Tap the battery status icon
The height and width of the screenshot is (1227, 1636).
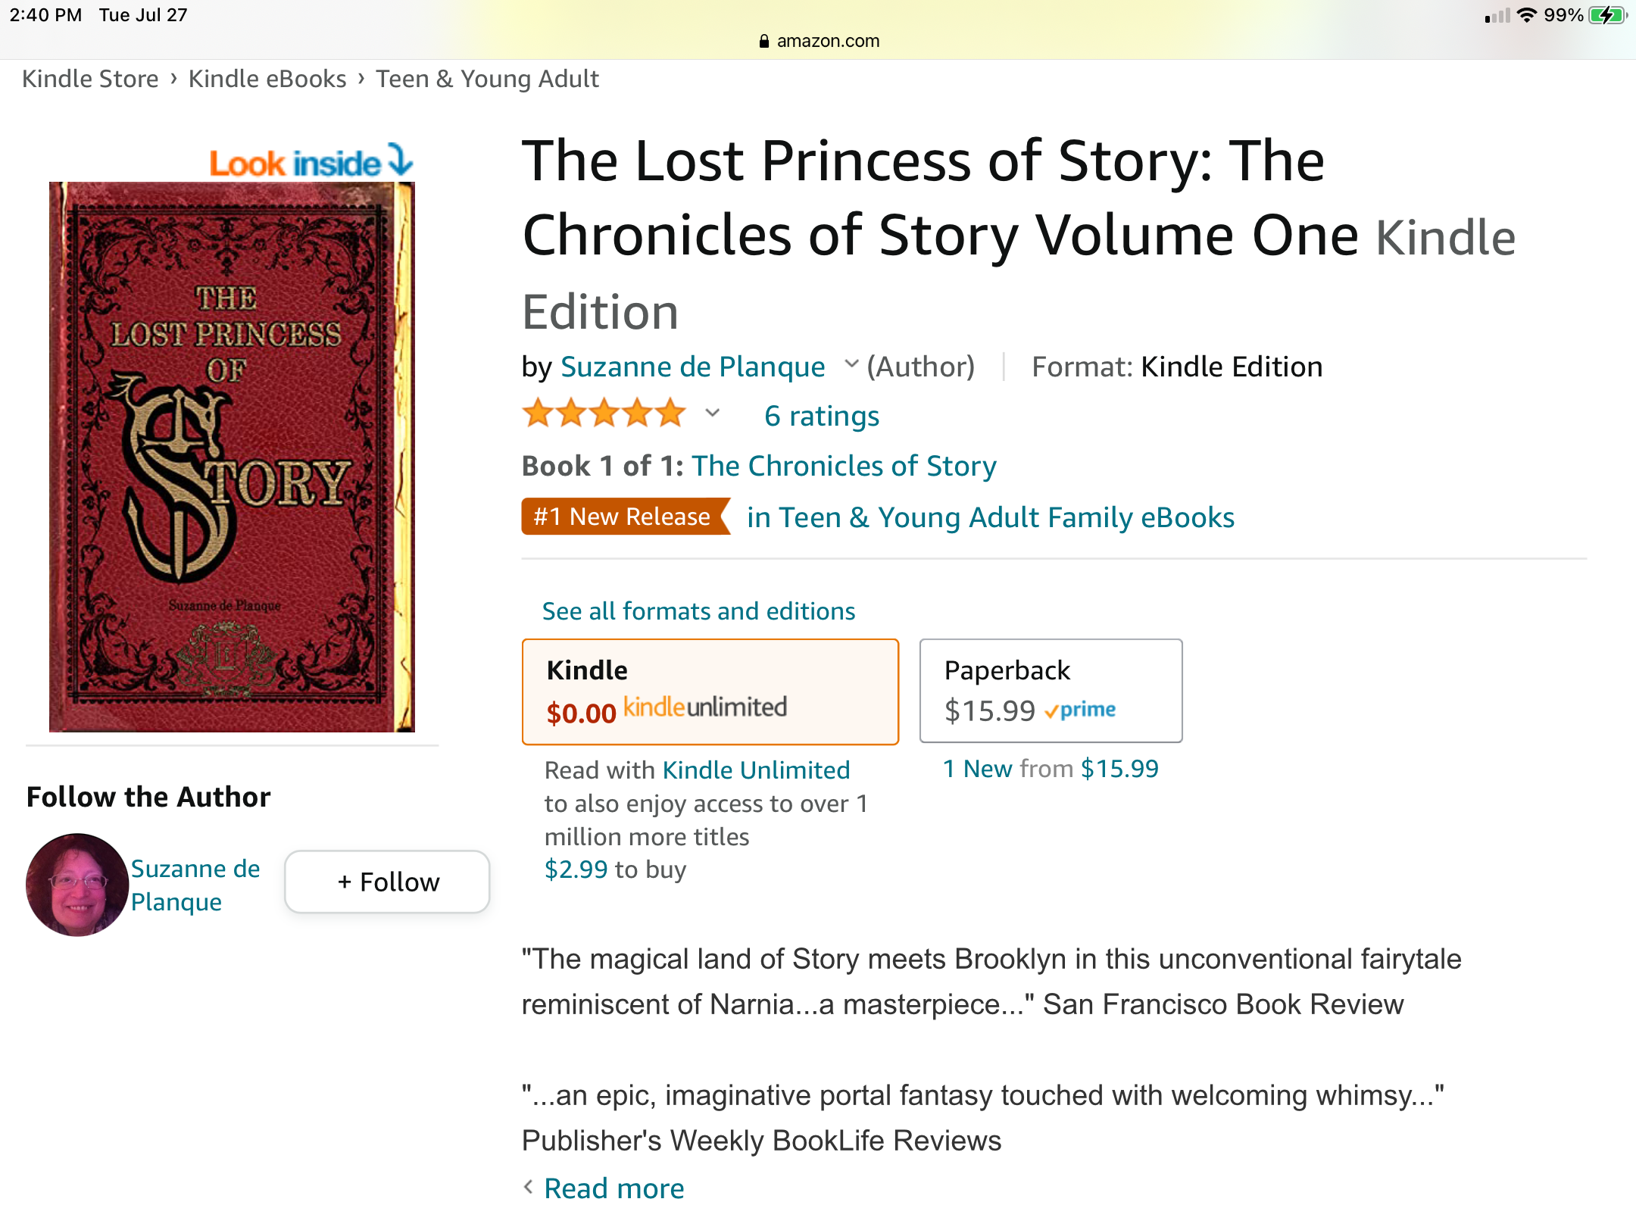(1607, 15)
